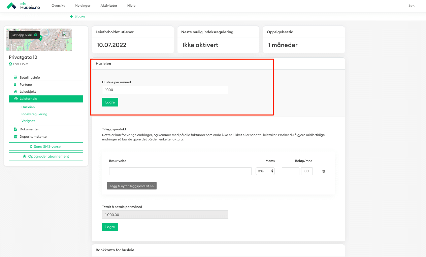Click the house icon beside Leieobjekt
Image resolution: width=426 pixels, height=257 pixels.
[15, 92]
